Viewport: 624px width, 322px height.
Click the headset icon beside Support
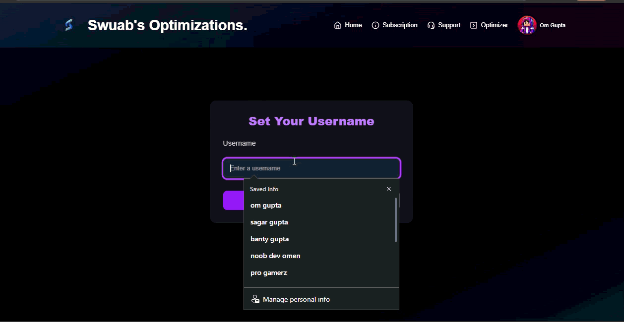431,25
